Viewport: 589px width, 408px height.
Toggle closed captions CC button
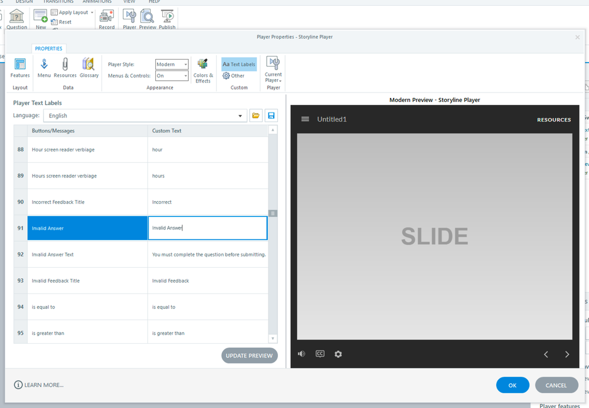pos(320,354)
